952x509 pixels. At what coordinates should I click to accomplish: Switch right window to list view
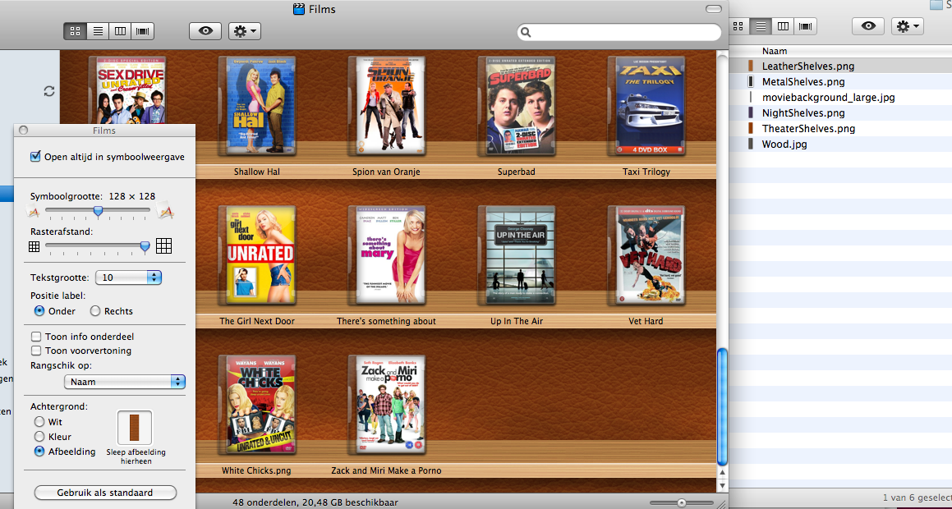(760, 26)
